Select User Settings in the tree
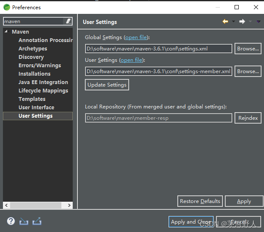 click(x=38, y=116)
